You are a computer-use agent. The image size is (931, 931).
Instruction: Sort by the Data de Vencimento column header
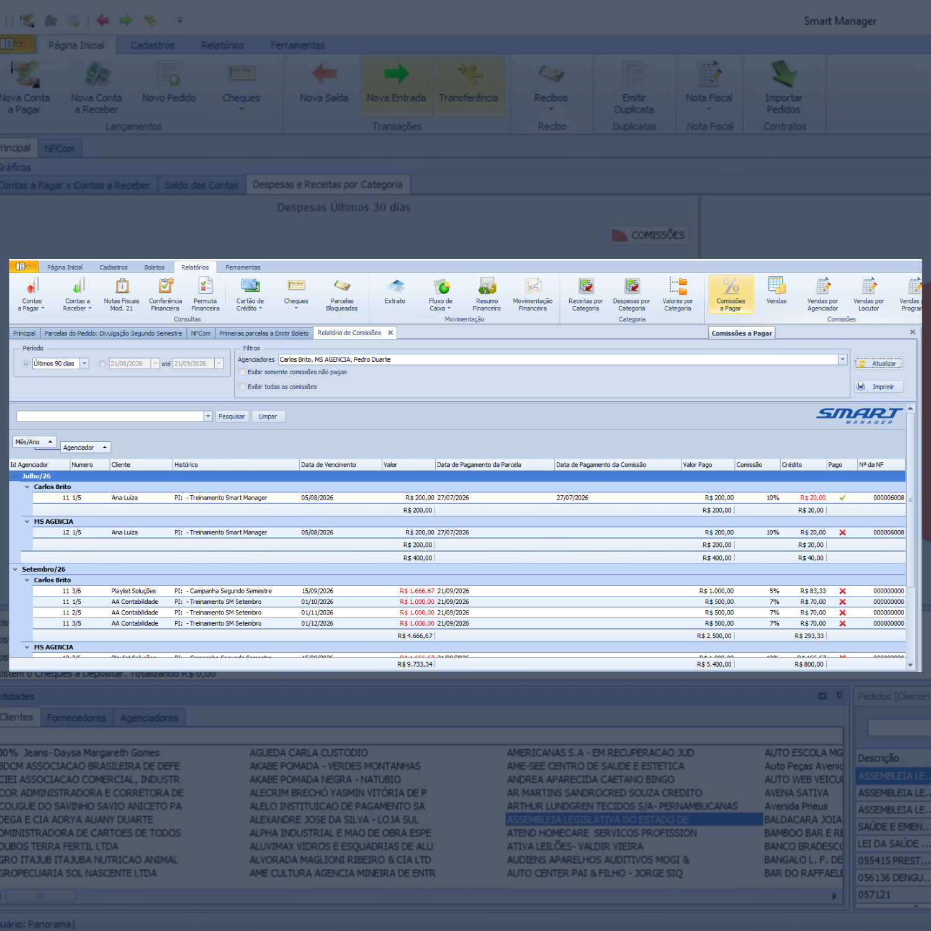click(x=340, y=465)
